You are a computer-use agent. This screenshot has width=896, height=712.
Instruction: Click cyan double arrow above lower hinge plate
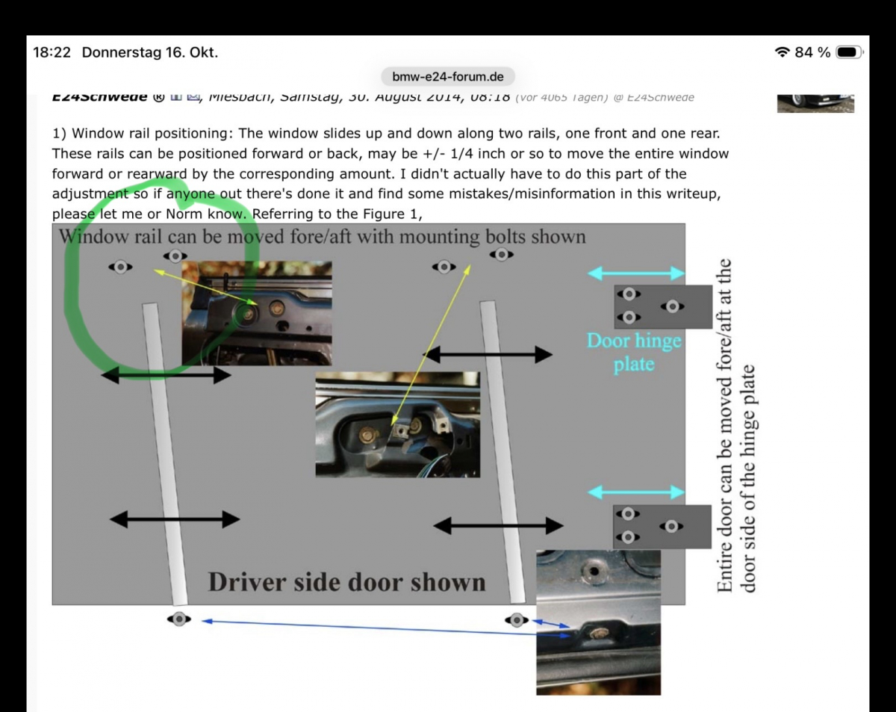[x=636, y=492]
